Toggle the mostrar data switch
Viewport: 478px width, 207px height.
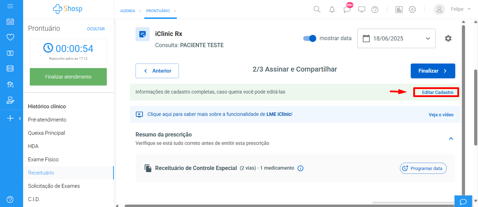(310, 38)
